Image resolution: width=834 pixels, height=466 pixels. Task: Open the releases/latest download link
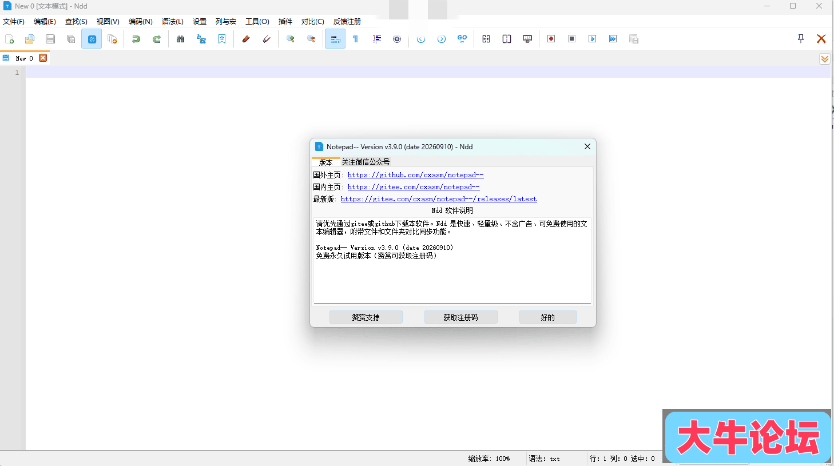pos(439,199)
